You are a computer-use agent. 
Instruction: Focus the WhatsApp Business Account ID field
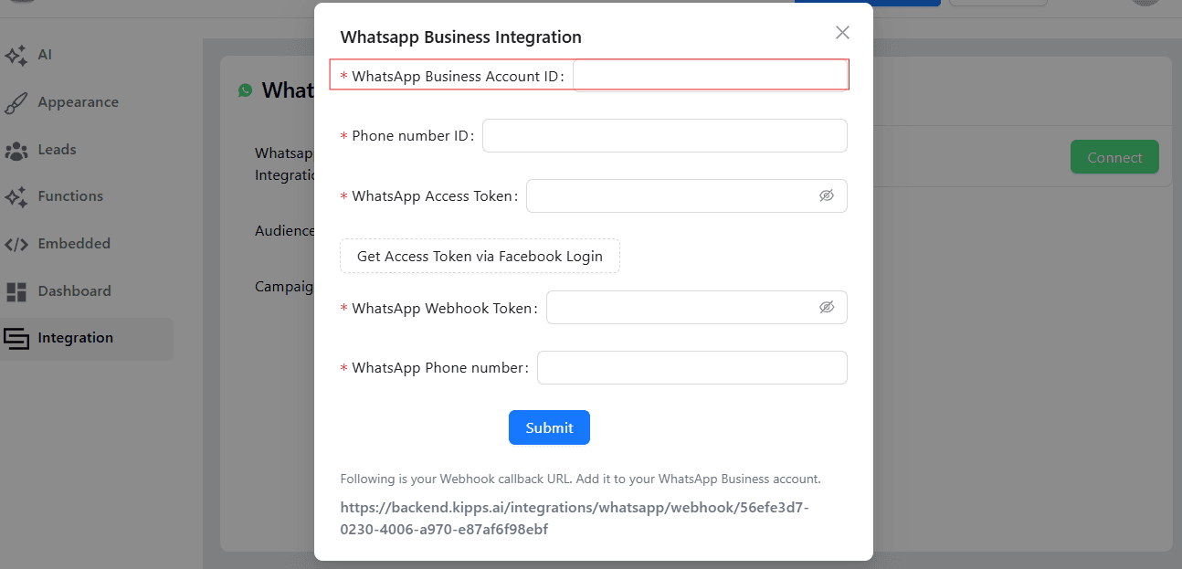pyautogui.click(x=710, y=76)
